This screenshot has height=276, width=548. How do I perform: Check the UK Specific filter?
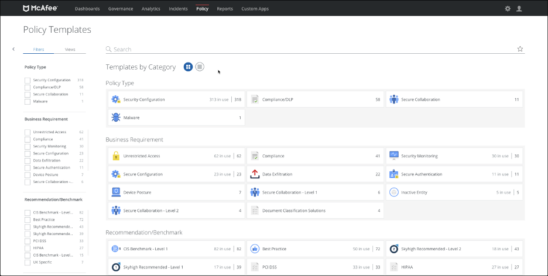tap(28, 263)
